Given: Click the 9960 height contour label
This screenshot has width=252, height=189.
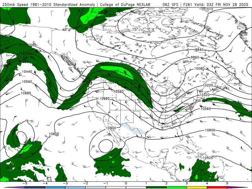Looking at the screenshot, I should pyautogui.click(x=195, y=57).
